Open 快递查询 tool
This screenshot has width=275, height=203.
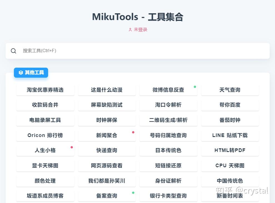point(107,150)
